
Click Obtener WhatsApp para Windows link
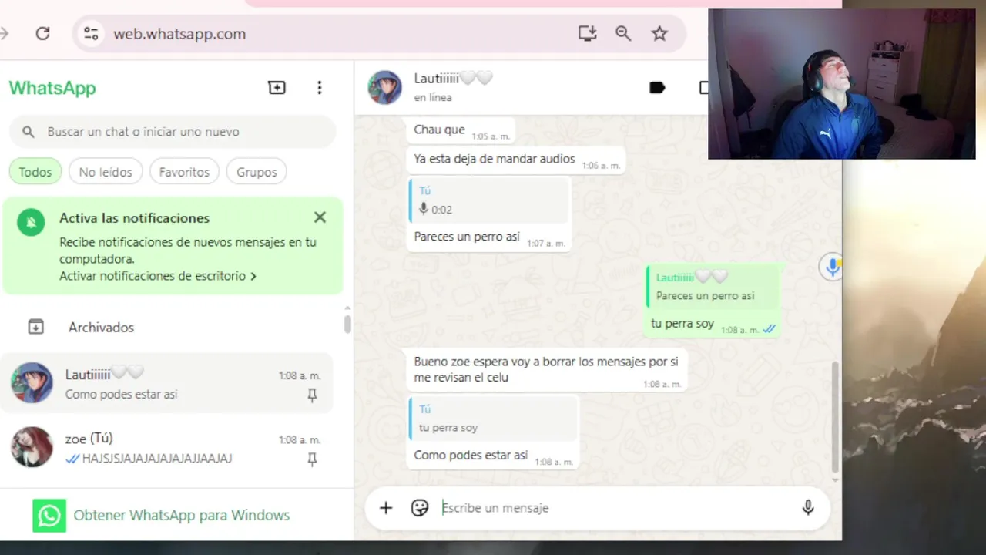tap(182, 515)
